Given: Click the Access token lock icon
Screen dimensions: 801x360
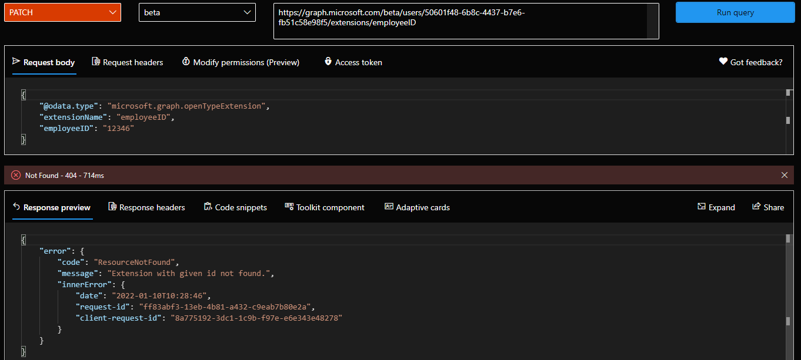Looking at the screenshot, I should click(x=328, y=62).
